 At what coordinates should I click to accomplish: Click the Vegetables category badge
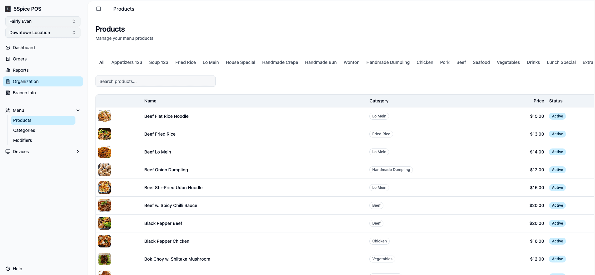pyautogui.click(x=382, y=259)
